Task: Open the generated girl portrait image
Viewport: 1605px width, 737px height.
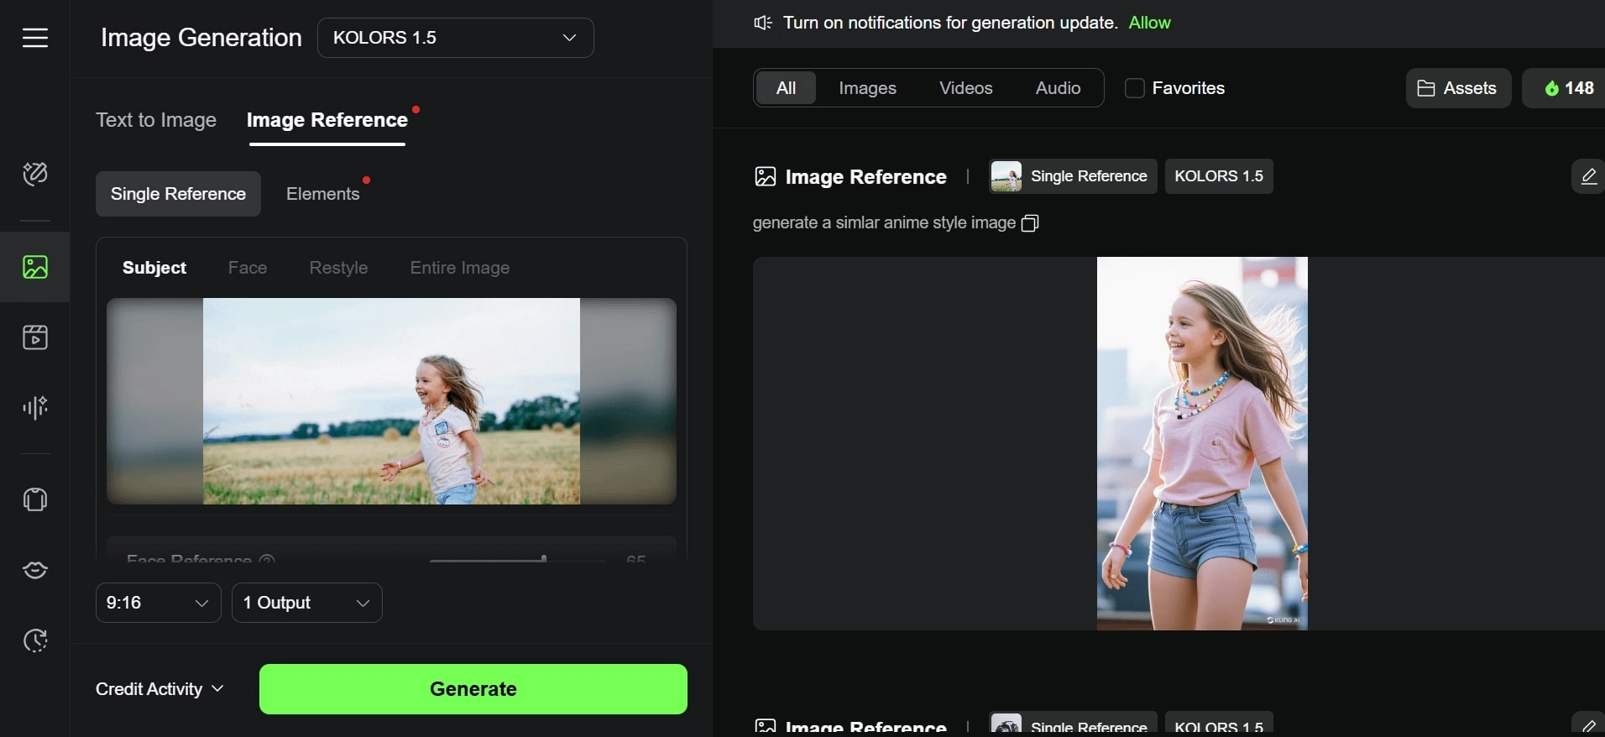Action: coord(1201,443)
